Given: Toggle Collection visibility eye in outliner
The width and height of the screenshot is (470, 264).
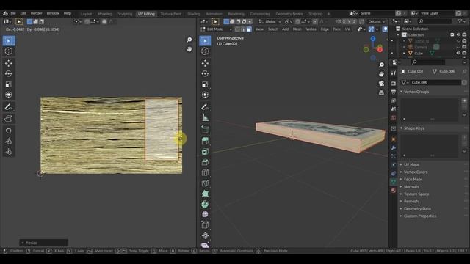Looking at the screenshot, I should (x=458, y=34).
